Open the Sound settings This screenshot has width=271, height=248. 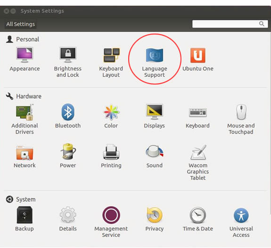pos(154,156)
